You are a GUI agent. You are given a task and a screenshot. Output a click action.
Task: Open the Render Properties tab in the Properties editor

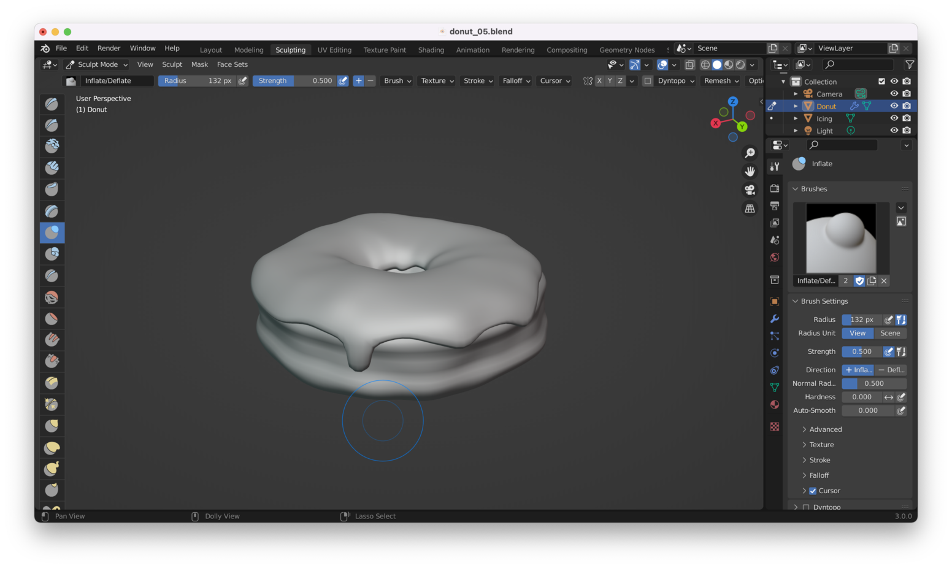coord(775,188)
